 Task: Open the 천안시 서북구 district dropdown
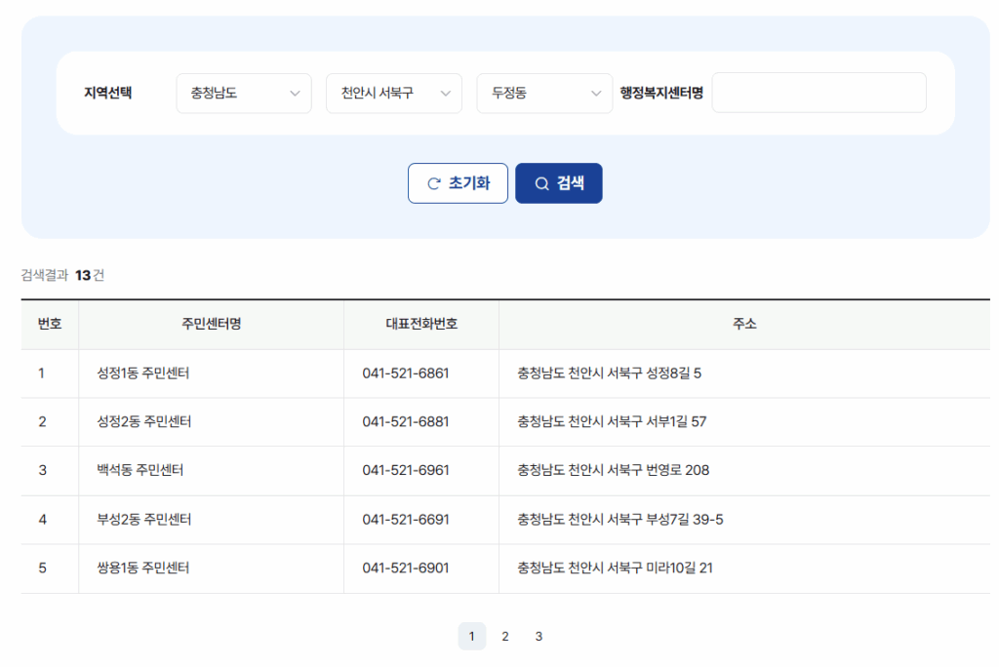click(394, 93)
